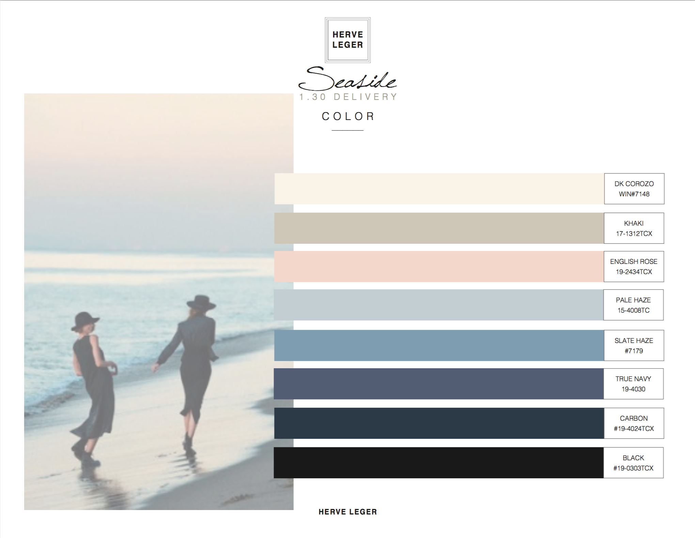
Task: Click the KHAKI 17-1312TCX label box
Action: click(x=634, y=228)
